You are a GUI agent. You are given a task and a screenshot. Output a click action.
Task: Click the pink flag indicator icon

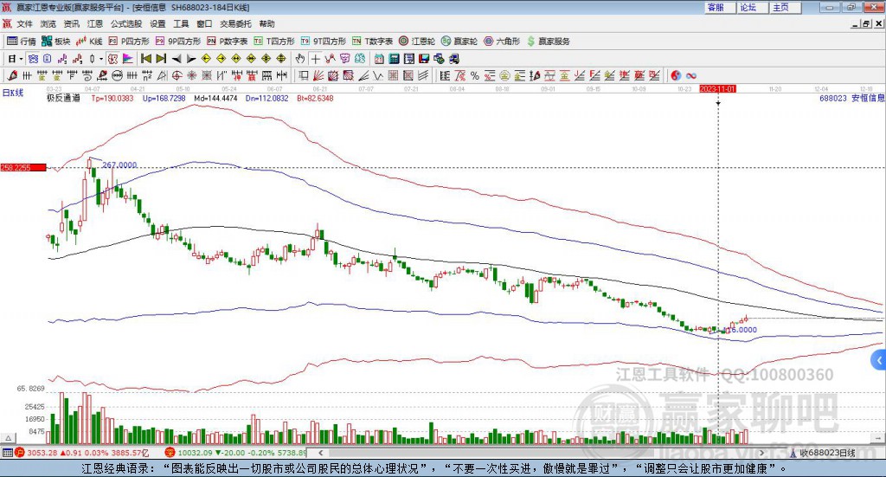[128, 59]
